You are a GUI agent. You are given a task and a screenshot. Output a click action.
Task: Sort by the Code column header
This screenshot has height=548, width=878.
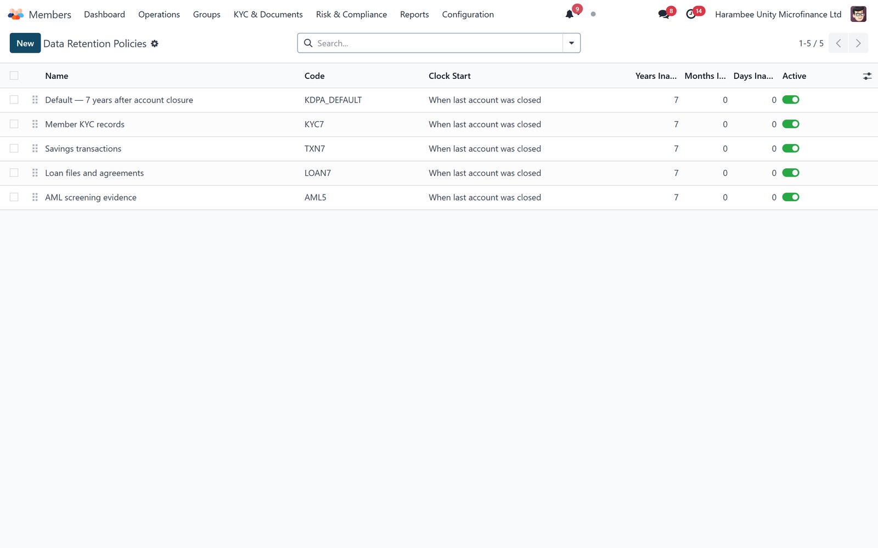[x=314, y=76]
